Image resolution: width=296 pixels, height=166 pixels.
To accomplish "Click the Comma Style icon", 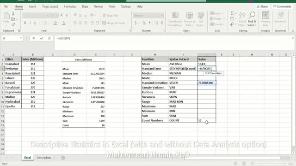I will (x=149, y=23).
